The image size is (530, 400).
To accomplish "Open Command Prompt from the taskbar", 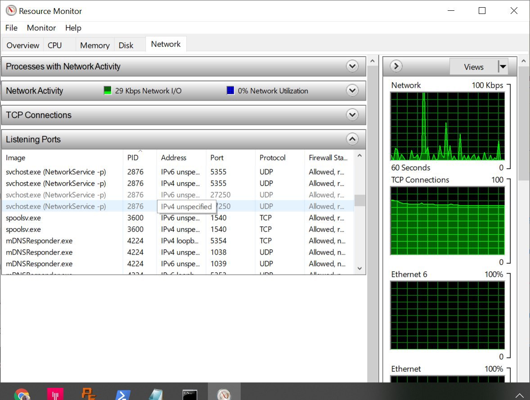I will (189, 394).
